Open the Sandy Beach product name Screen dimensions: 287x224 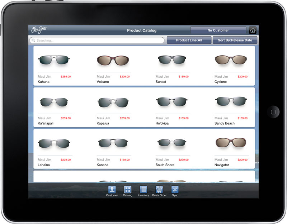(225, 123)
